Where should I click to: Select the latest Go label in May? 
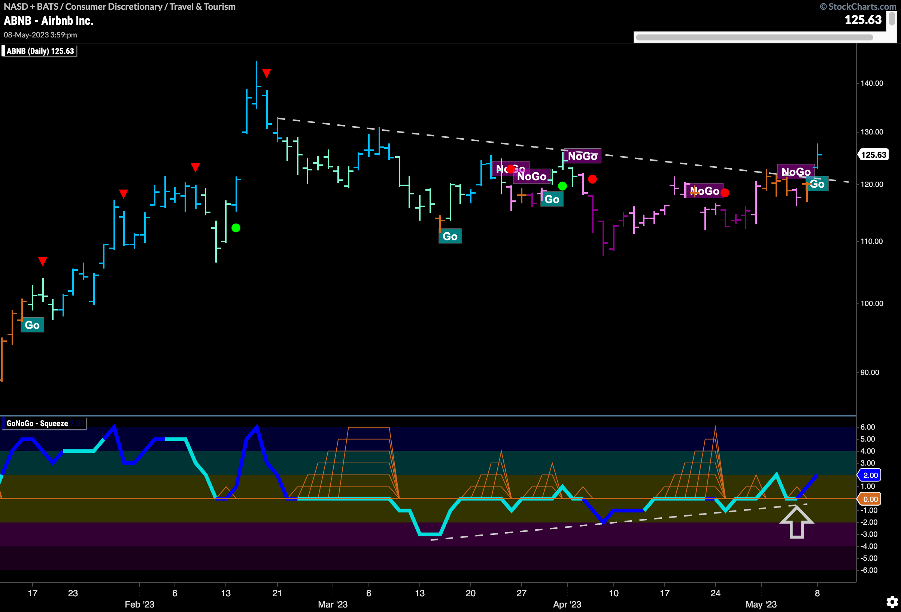(x=817, y=184)
